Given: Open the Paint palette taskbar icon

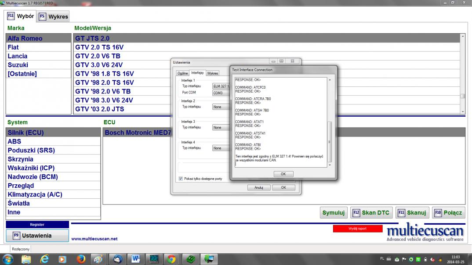Looking at the screenshot, I should pyautogui.click(x=98, y=259).
